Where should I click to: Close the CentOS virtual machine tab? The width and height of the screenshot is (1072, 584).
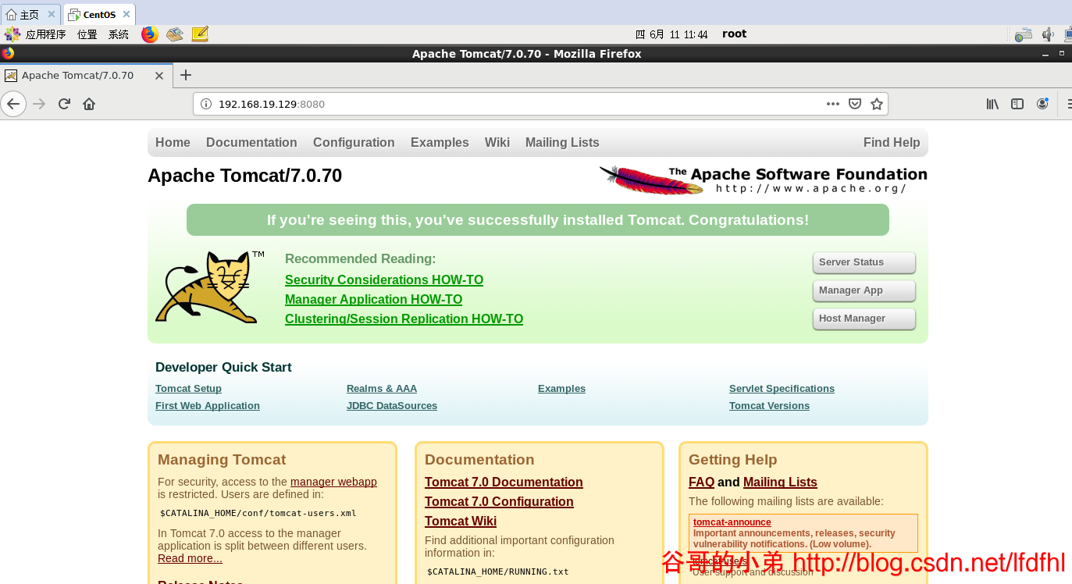[x=126, y=14]
